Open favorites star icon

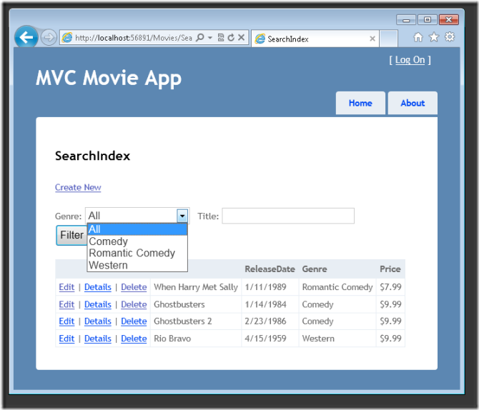(x=433, y=37)
